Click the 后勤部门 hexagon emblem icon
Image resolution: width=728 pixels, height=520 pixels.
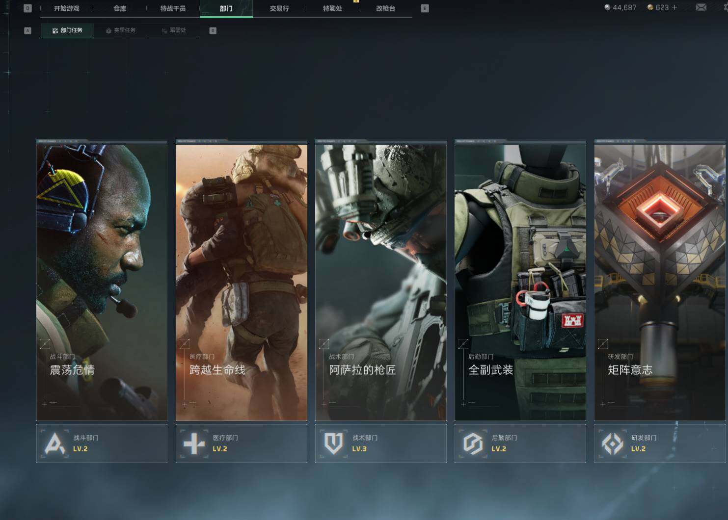tap(473, 444)
